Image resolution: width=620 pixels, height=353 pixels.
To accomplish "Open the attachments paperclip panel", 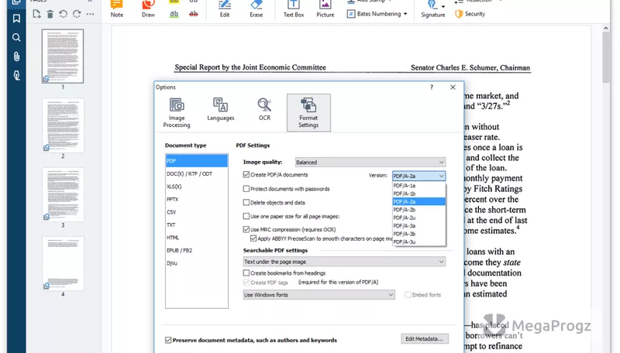I will 16,57.
